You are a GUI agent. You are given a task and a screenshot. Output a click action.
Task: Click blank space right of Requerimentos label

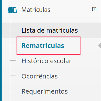(x=84, y=91)
